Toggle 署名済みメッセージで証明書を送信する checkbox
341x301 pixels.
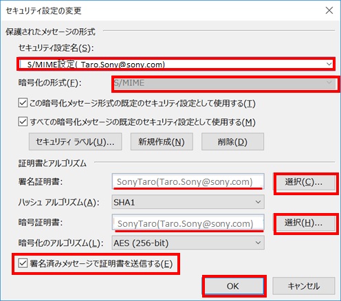23,263
